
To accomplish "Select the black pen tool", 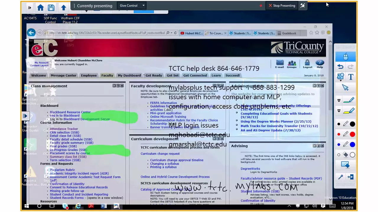I will (x=346, y=124).
